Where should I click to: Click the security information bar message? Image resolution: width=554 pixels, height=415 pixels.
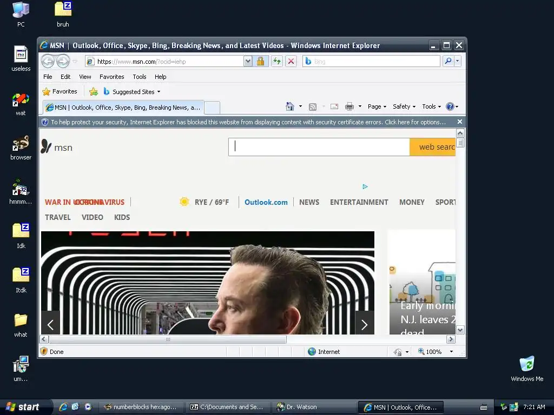point(248,122)
